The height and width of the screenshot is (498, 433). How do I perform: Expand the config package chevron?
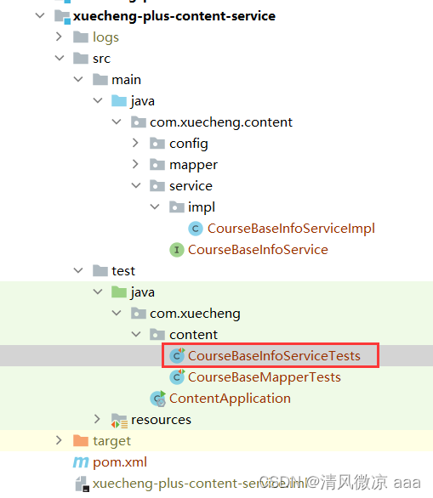(x=135, y=144)
